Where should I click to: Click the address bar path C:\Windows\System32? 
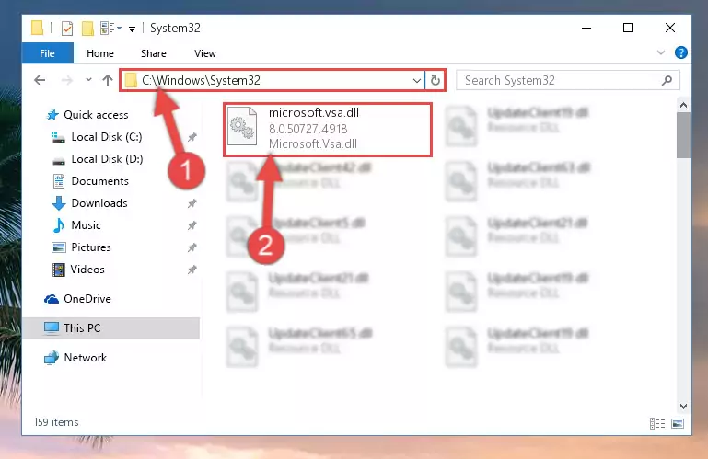click(x=201, y=80)
